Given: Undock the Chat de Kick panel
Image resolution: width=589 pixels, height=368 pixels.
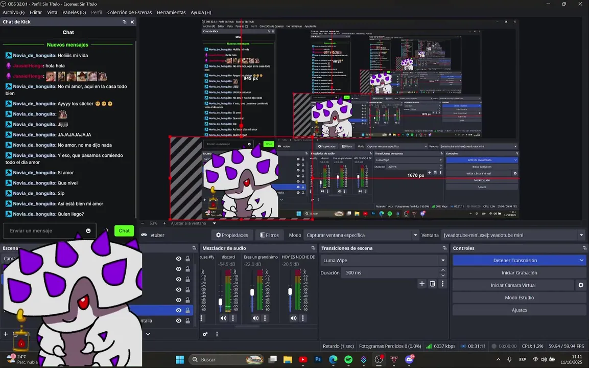Looking at the screenshot, I should pos(124,22).
